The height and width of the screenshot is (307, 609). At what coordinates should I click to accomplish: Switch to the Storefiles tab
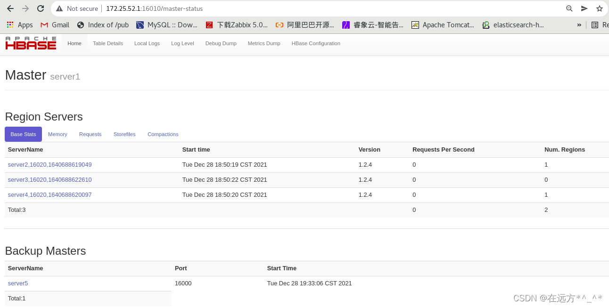(124, 134)
